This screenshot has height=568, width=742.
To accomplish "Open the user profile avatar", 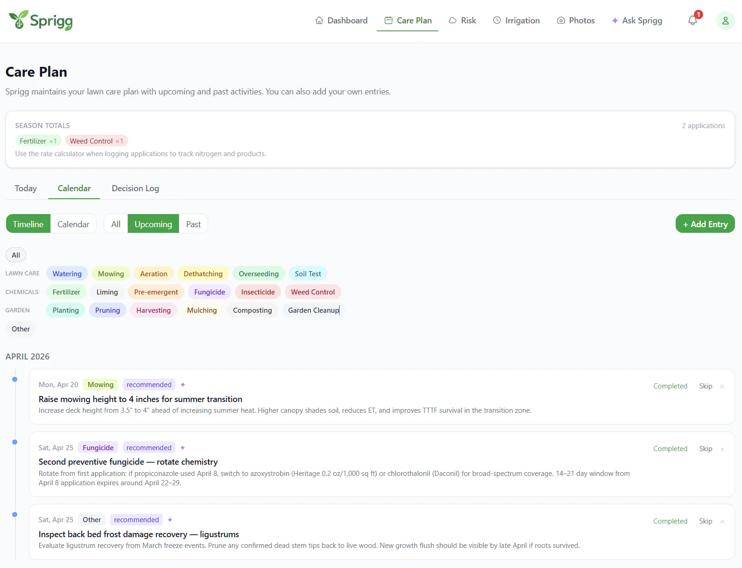I will [725, 21].
